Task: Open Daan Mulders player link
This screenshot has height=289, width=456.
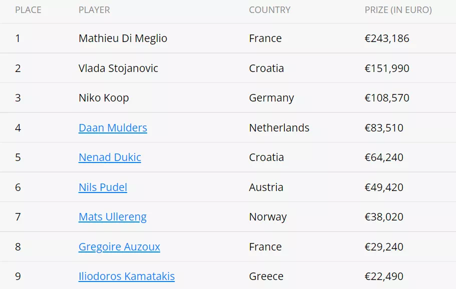Action: (x=113, y=128)
